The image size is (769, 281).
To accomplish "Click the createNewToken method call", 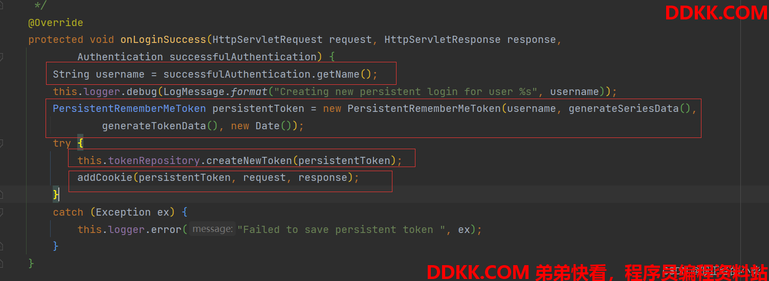I will tap(249, 160).
